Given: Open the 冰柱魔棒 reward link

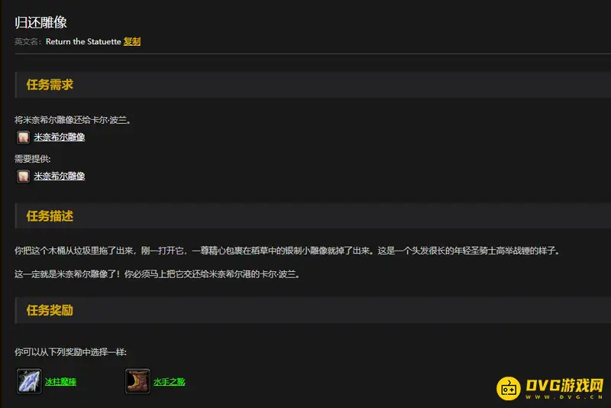Looking at the screenshot, I should click(60, 381).
